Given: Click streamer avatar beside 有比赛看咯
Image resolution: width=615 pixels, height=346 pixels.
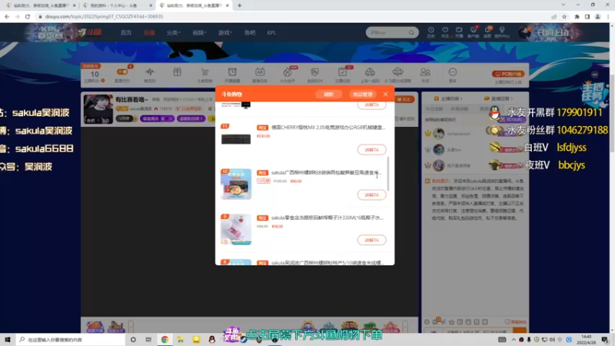Looking at the screenshot, I should coord(98,109).
